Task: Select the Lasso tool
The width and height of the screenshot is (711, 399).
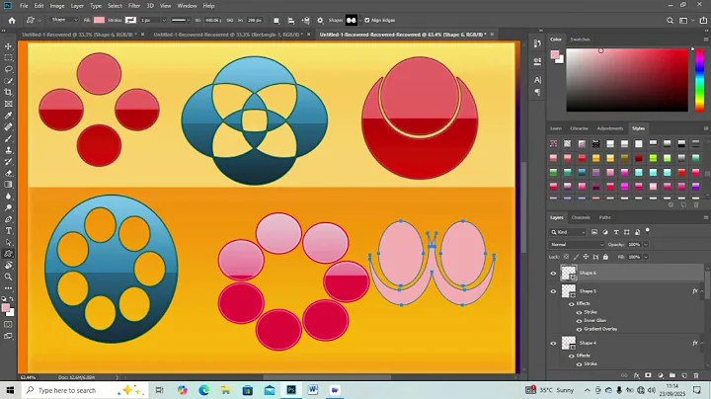Action: click(x=8, y=69)
